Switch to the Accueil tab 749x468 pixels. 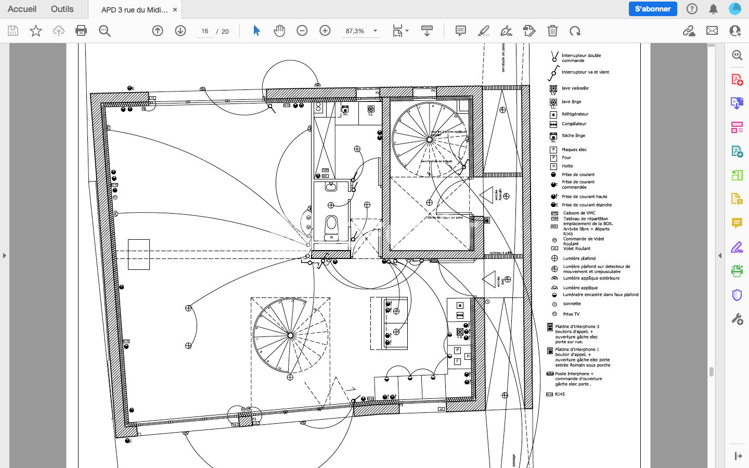[x=22, y=9]
